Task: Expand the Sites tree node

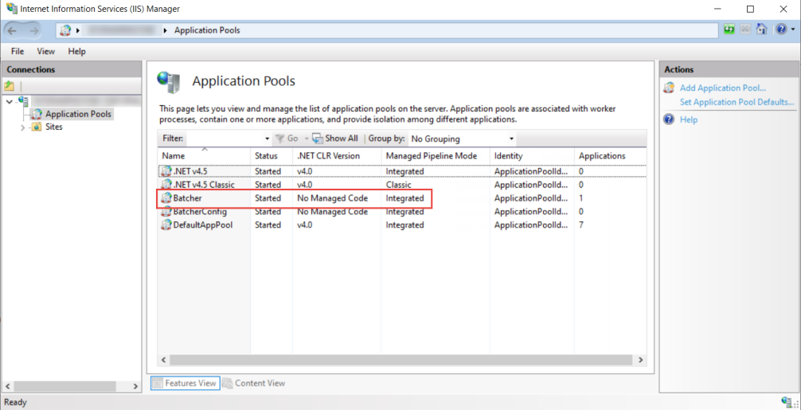Action: coord(22,127)
